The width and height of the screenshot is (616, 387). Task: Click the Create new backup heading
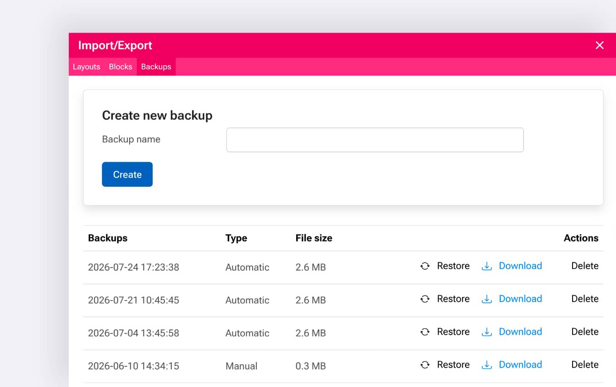(157, 115)
